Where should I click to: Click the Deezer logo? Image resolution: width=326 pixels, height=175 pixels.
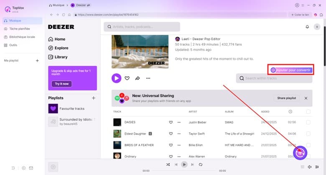click(61, 27)
